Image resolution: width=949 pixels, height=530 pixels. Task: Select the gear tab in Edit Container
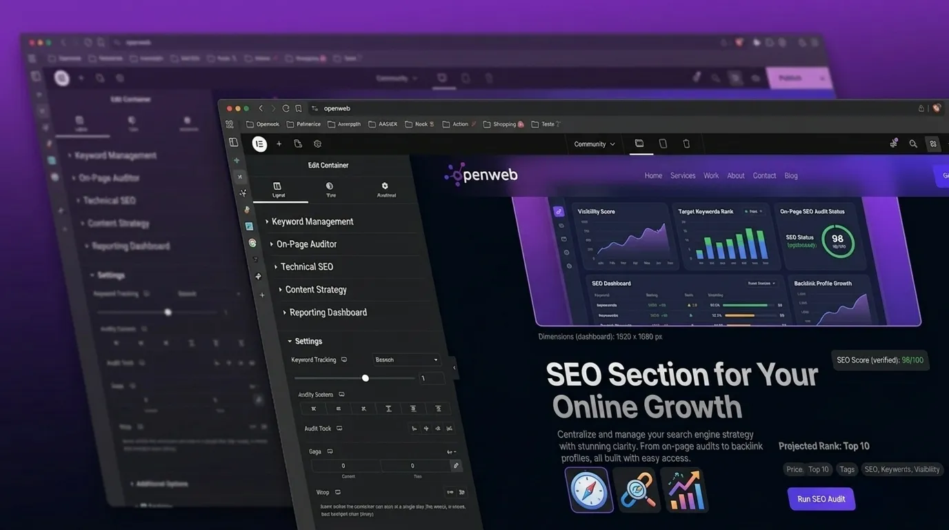(x=385, y=190)
